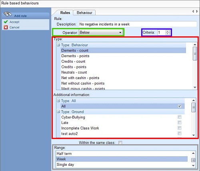Check the Cyber-Bullying checkbox
200x171 pixels.
(180, 117)
